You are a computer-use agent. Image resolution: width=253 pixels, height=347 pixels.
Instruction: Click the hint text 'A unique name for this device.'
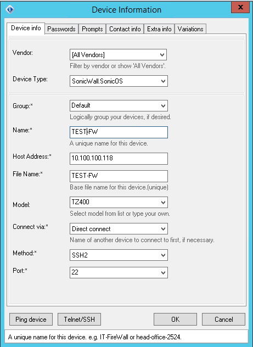point(109,143)
